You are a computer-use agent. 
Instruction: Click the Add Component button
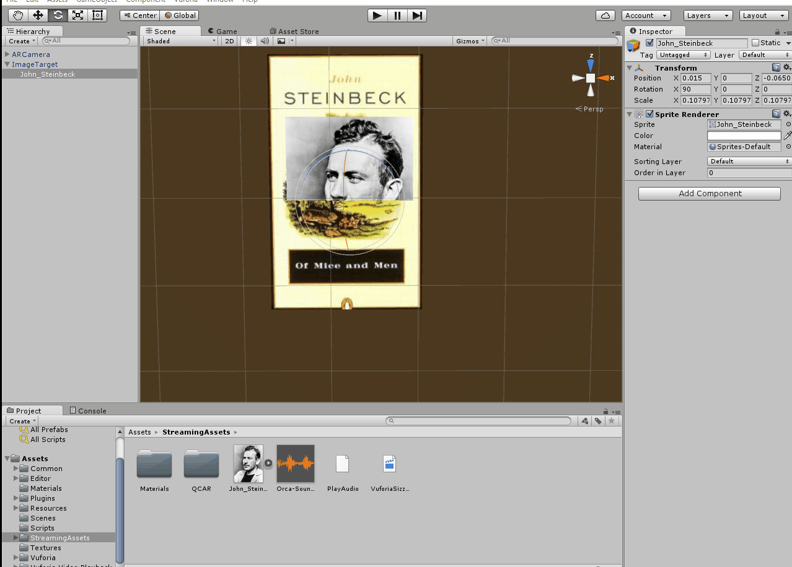point(709,193)
